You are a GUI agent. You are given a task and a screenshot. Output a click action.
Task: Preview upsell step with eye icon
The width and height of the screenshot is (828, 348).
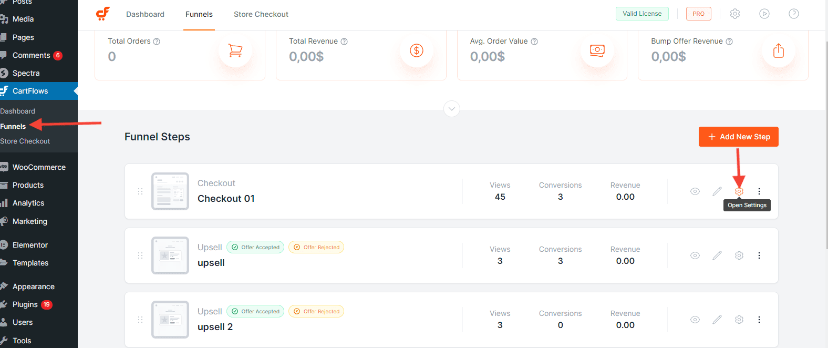695,255
